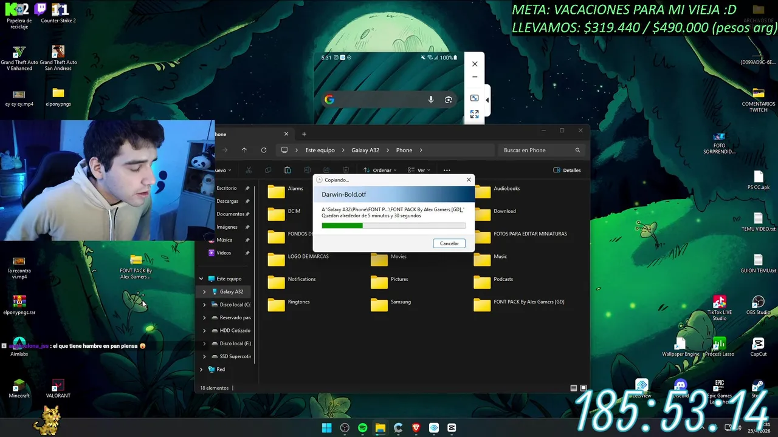Open the Minecraft desktop shortcut
Image resolution: width=778 pixels, height=437 pixels.
coord(19,388)
